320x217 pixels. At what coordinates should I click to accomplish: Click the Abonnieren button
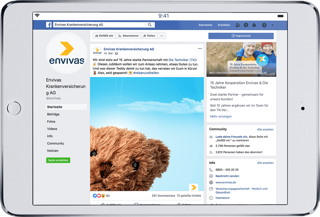128,36
